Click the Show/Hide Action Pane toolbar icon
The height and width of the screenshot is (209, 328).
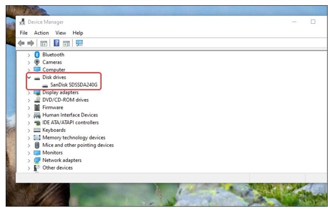tap(66, 43)
